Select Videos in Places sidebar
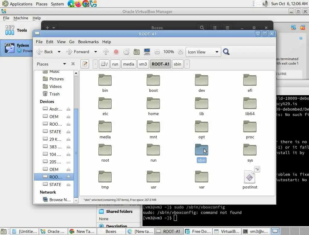 pos(56,86)
